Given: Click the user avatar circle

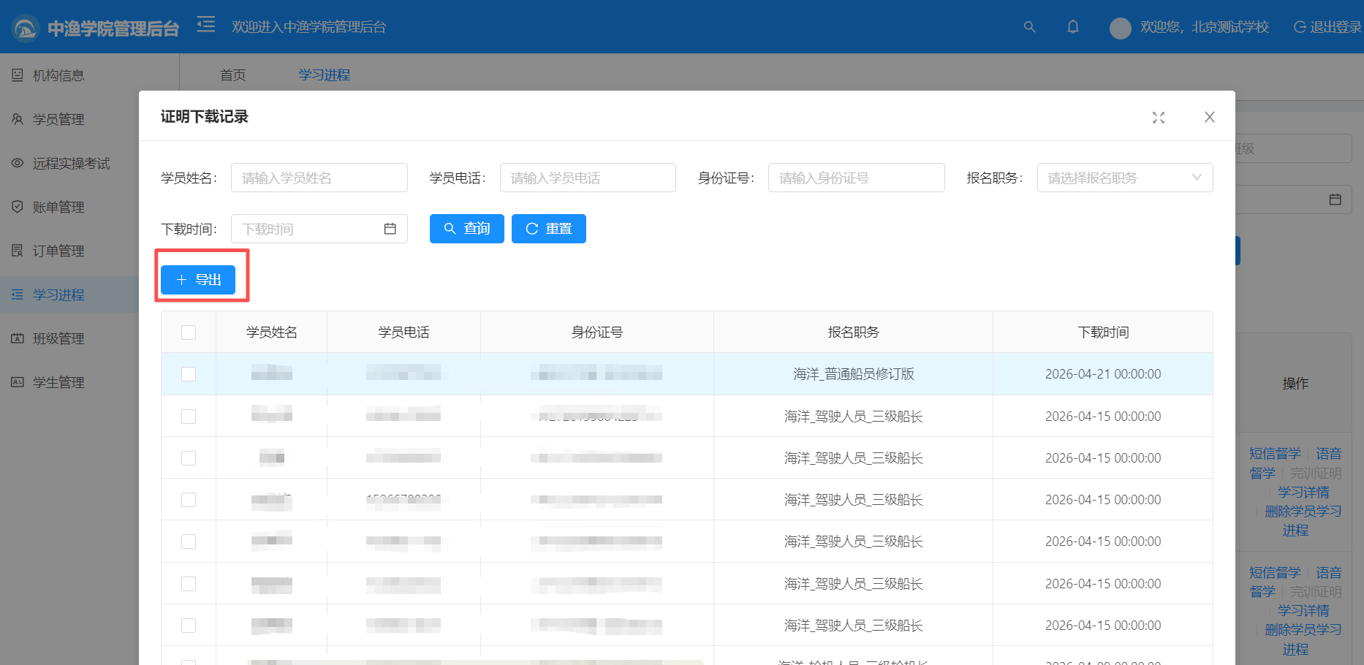Looking at the screenshot, I should coord(1121,28).
